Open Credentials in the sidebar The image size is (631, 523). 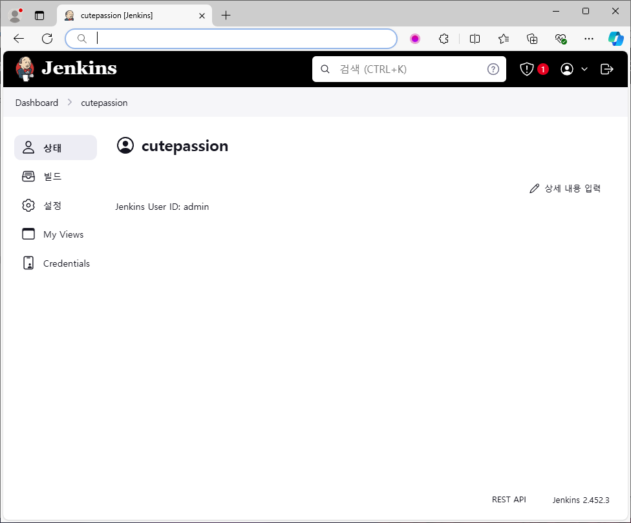[56, 263]
